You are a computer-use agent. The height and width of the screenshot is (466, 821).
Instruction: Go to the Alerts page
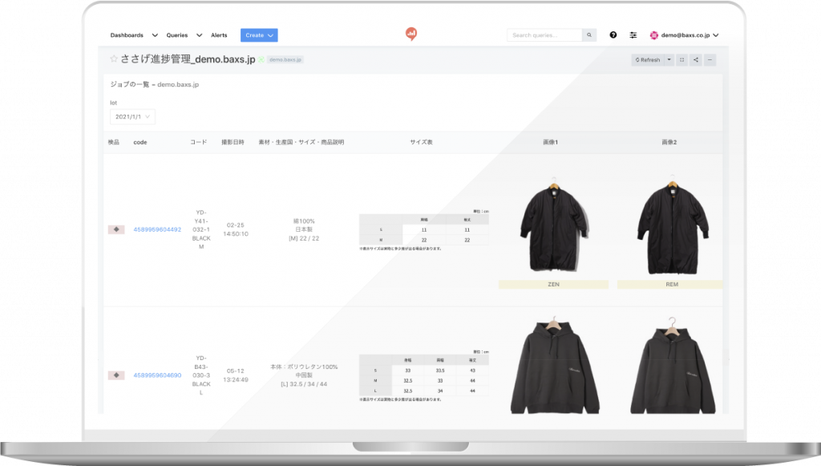(x=219, y=35)
